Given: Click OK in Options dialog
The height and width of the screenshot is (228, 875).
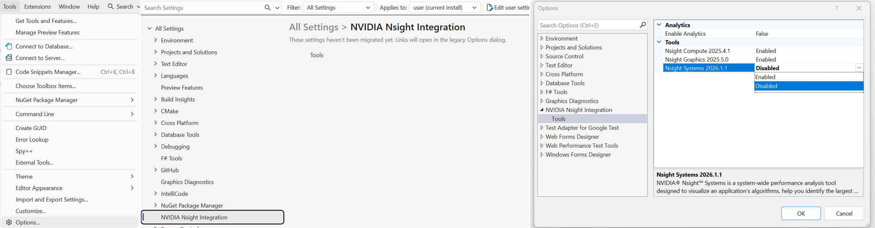Looking at the screenshot, I should pos(801,213).
